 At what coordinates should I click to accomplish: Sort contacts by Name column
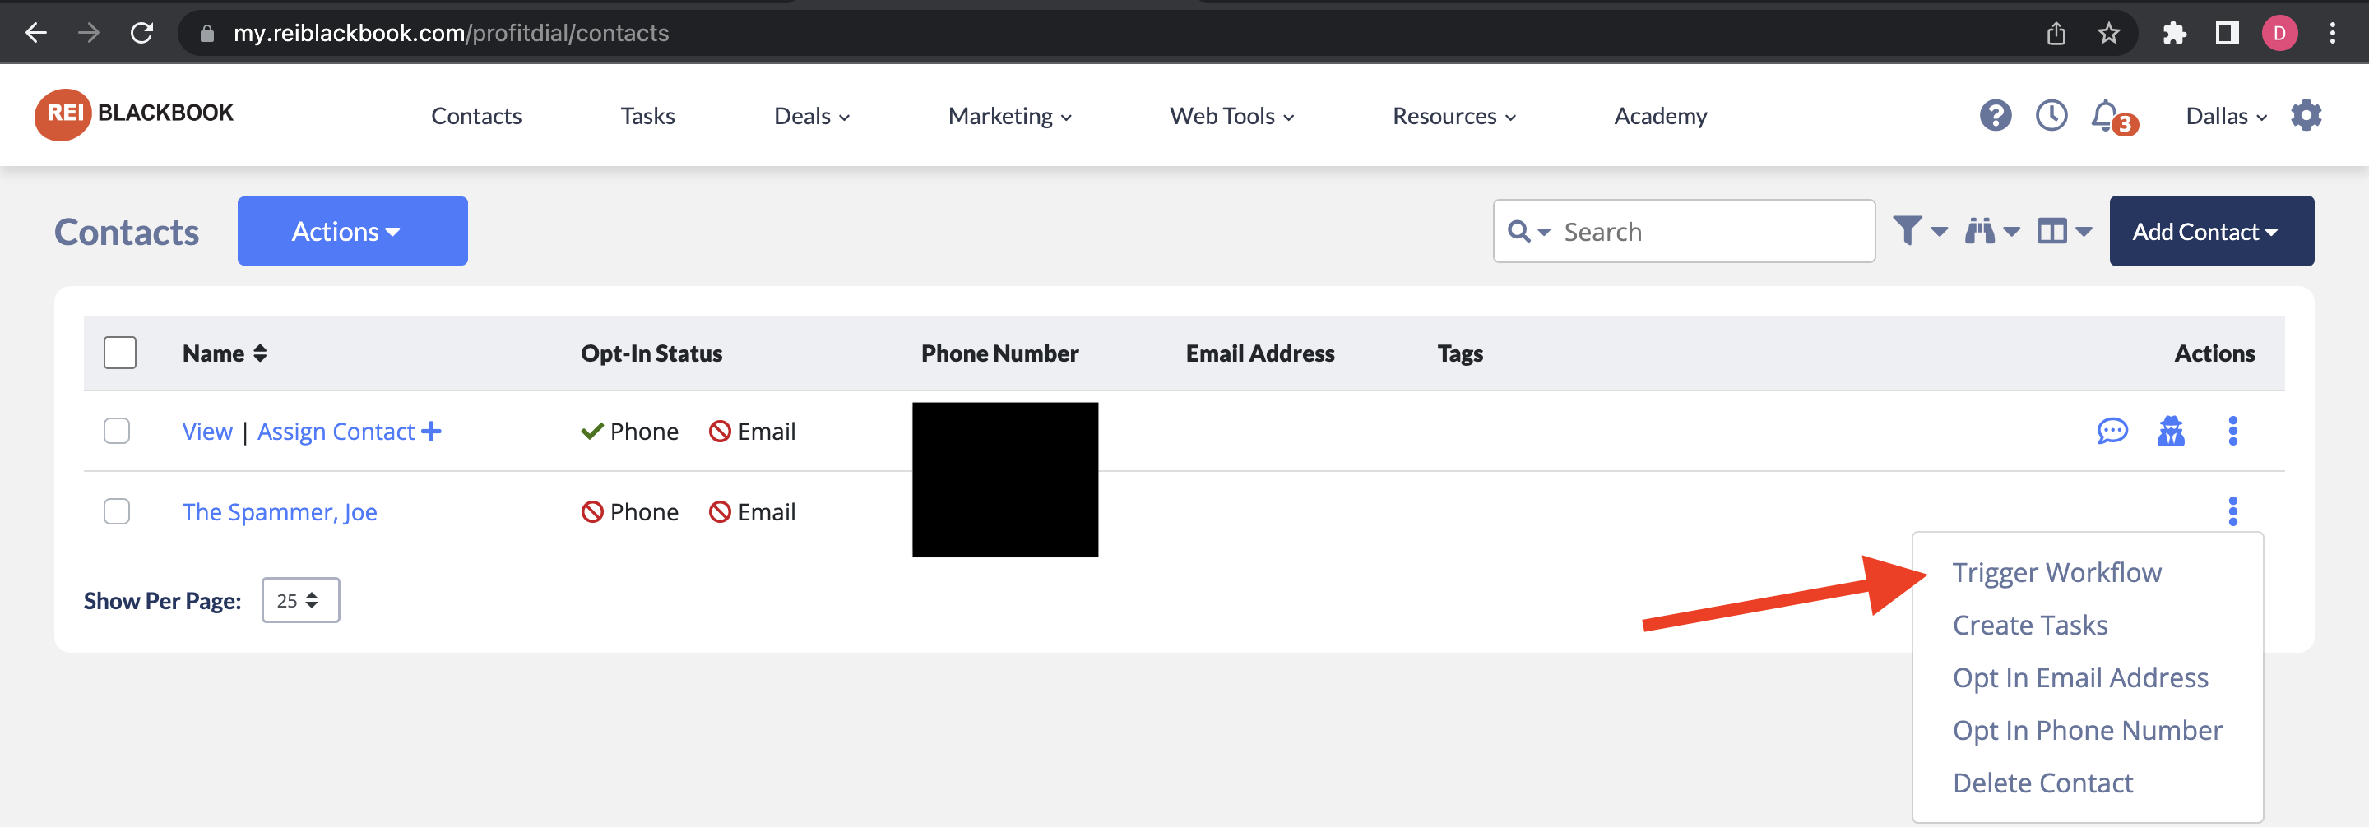[x=225, y=353]
